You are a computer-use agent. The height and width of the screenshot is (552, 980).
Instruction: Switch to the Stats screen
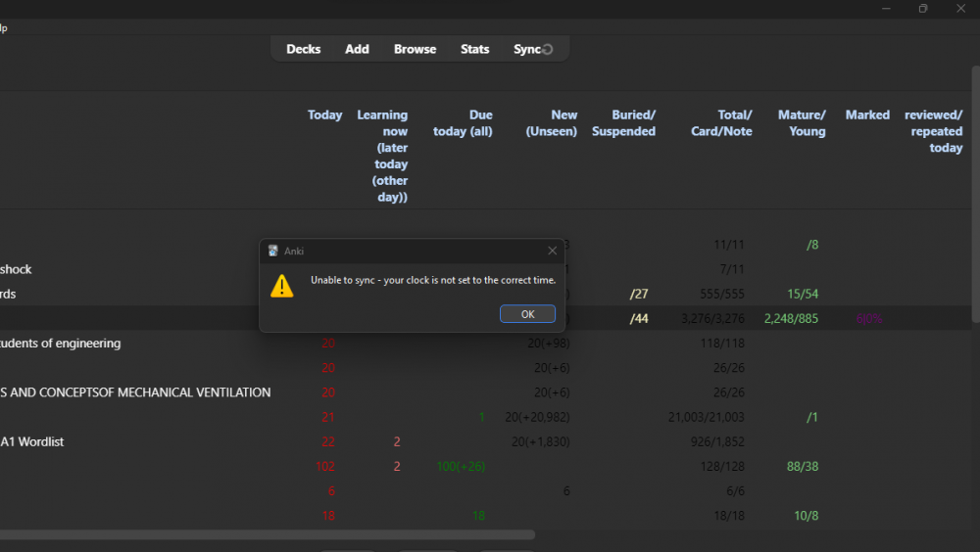[x=474, y=49]
